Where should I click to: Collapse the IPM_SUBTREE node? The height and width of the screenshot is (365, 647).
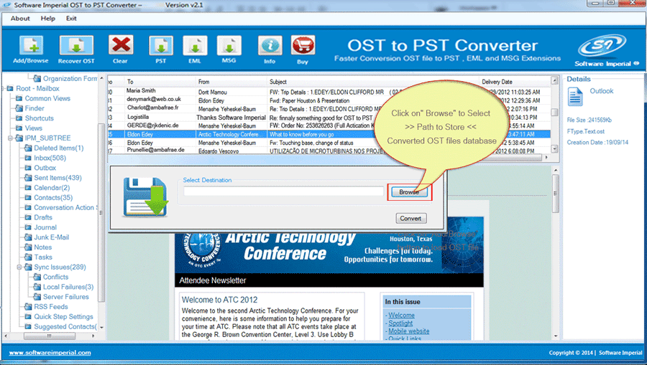point(10,138)
